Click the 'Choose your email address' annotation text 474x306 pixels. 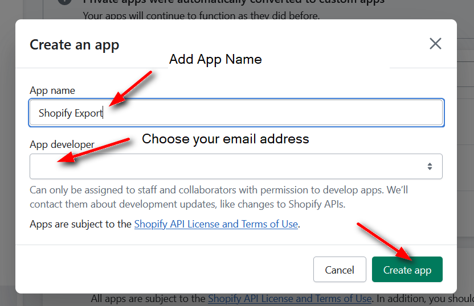[x=225, y=139]
